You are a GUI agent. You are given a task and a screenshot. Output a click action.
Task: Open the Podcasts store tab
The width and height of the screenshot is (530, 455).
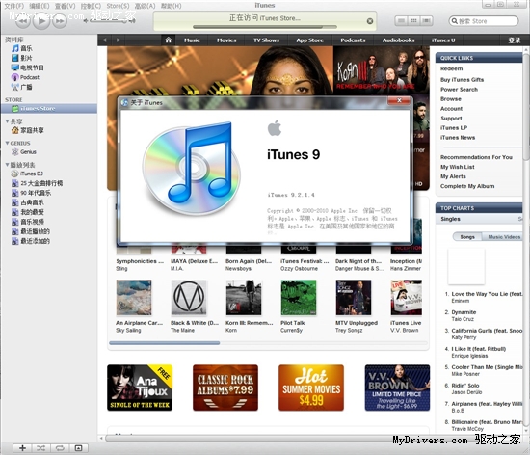pos(353,40)
